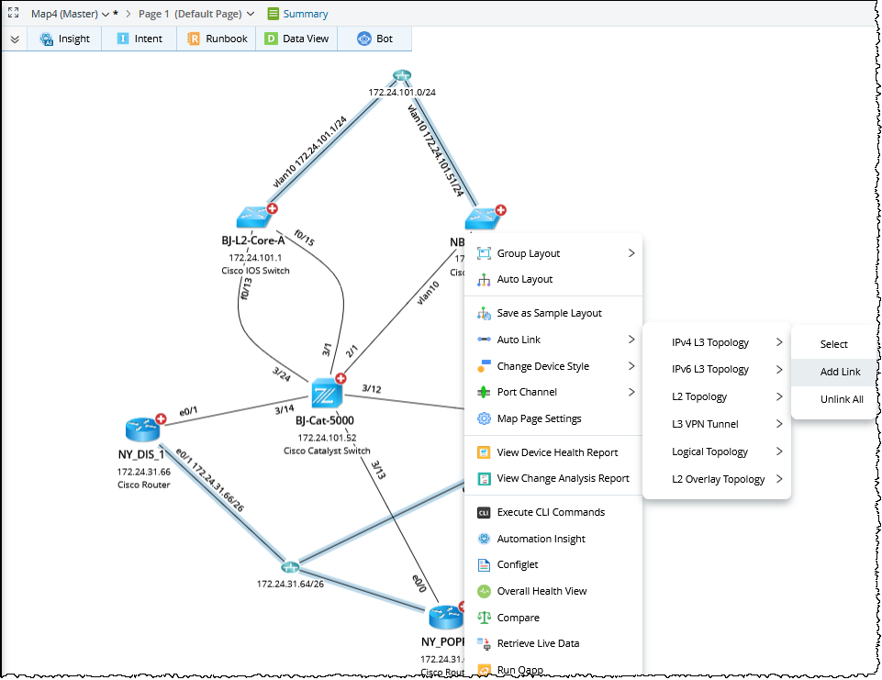Image resolution: width=882 pixels, height=680 pixels.
Task: Click the Auto Layout icon
Action: pyautogui.click(x=484, y=279)
